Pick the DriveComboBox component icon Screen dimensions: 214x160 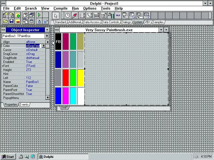tap(97, 15)
